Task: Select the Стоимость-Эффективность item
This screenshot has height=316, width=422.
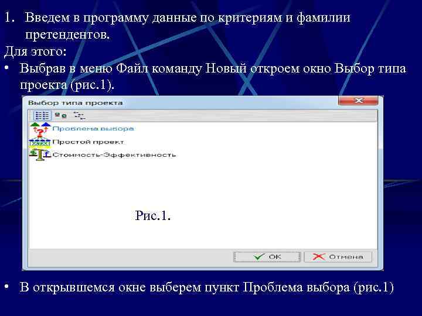Action: pos(114,155)
